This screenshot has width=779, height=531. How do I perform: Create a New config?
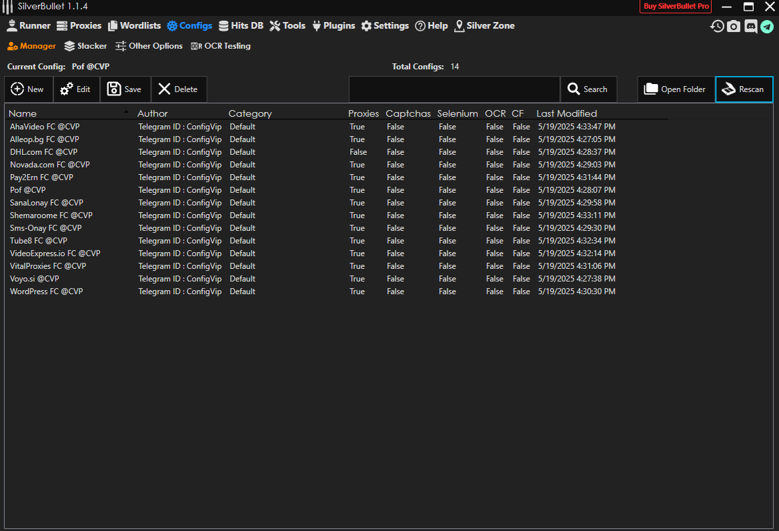click(x=29, y=89)
